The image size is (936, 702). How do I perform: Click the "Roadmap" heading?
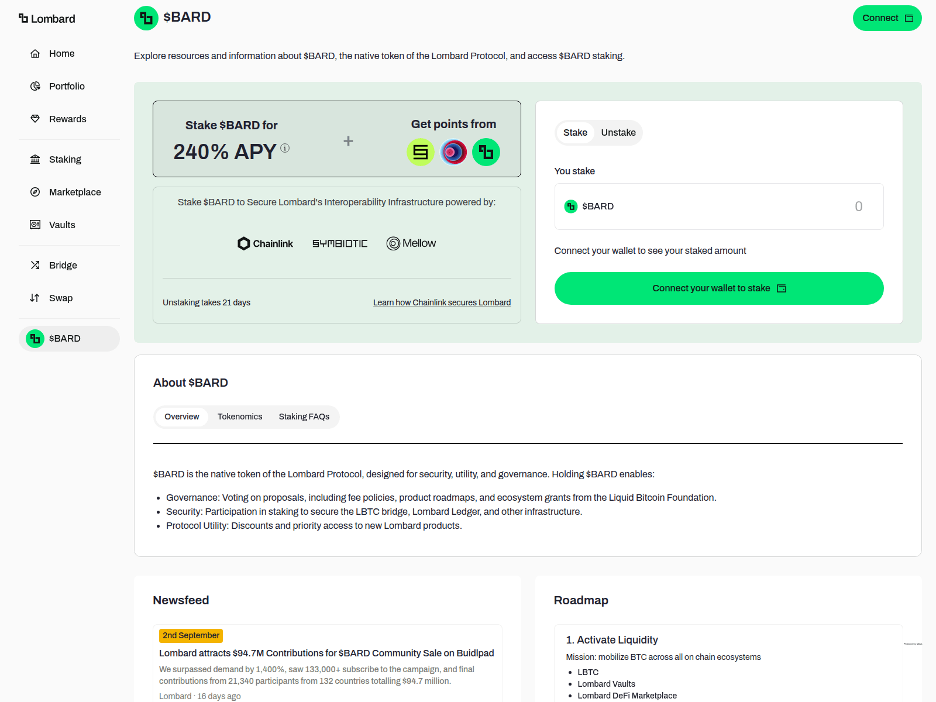coord(581,600)
